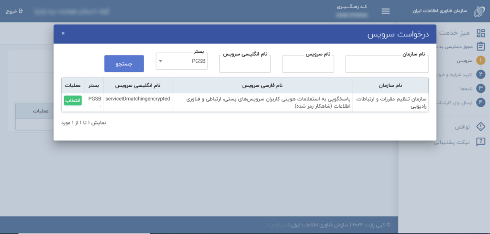The width and height of the screenshot is (490, 234).
Task: Click the Iran IT Organization logo
Action: (x=479, y=11)
